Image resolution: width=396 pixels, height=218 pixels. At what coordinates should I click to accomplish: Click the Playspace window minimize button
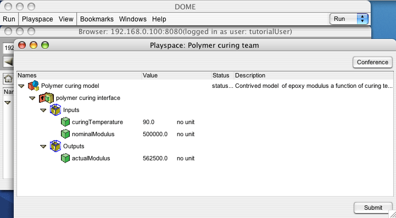point(34,45)
